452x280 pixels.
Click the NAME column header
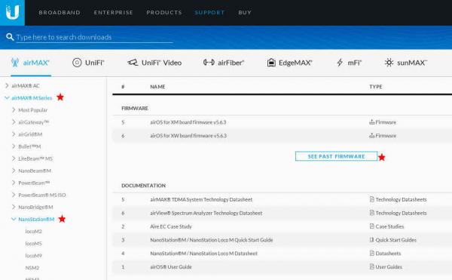click(157, 87)
